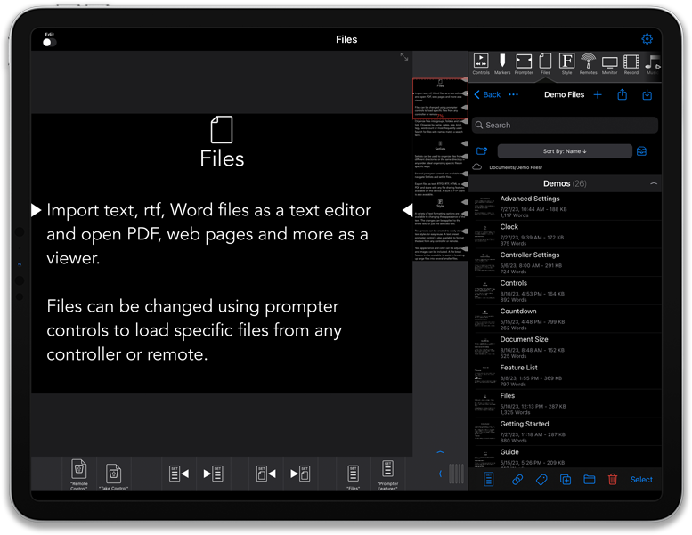Image resolution: width=692 pixels, height=535 pixels.
Task: Click the move-to-folder icon
Action: tap(590, 480)
